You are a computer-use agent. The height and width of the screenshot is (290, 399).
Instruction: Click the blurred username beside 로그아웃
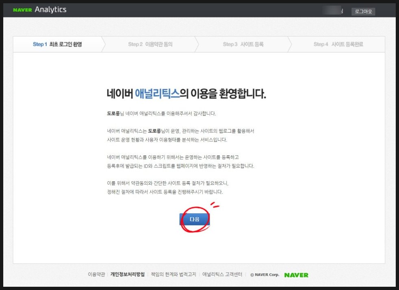point(333,11)
